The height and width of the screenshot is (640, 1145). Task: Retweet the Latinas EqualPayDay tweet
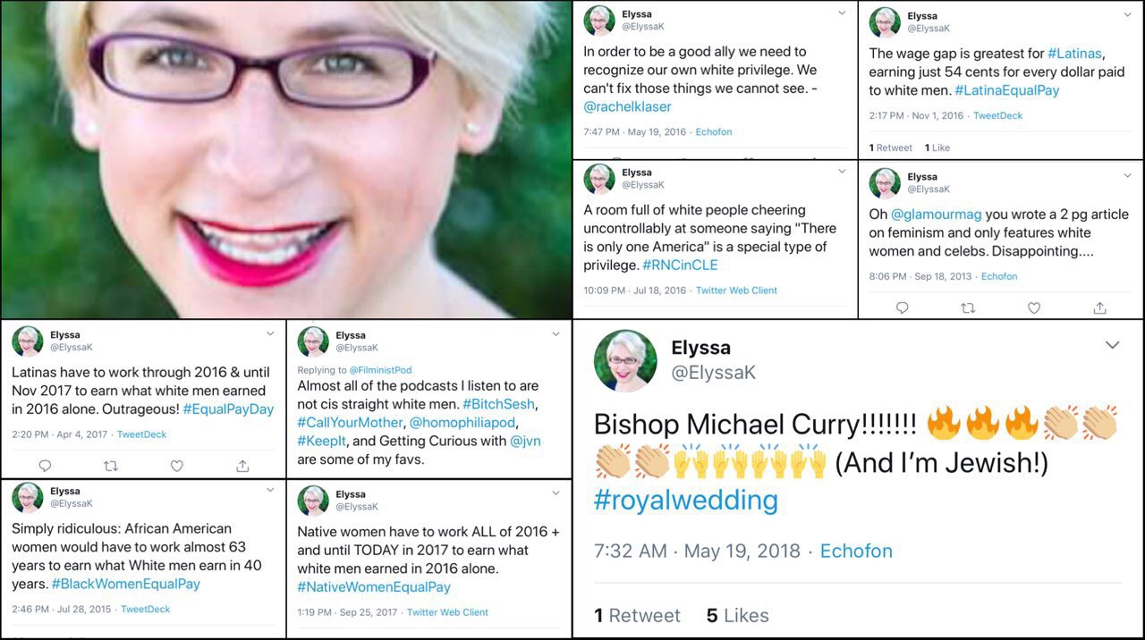point(111,466)
